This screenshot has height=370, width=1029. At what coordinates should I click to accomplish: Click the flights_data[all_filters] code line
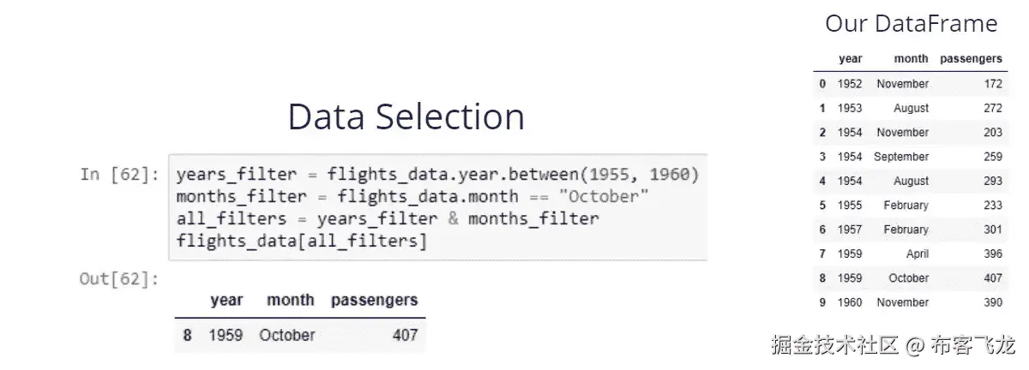(x=301, y=242)
